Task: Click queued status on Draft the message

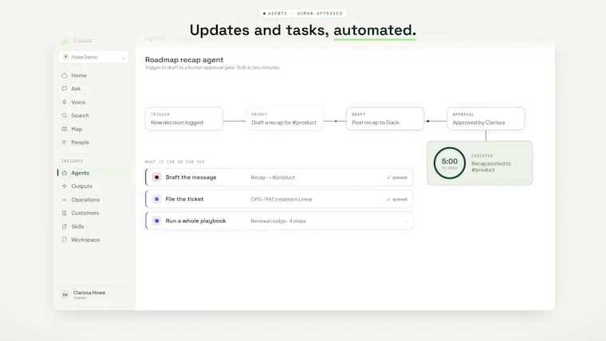Action: tap(397, 178)
